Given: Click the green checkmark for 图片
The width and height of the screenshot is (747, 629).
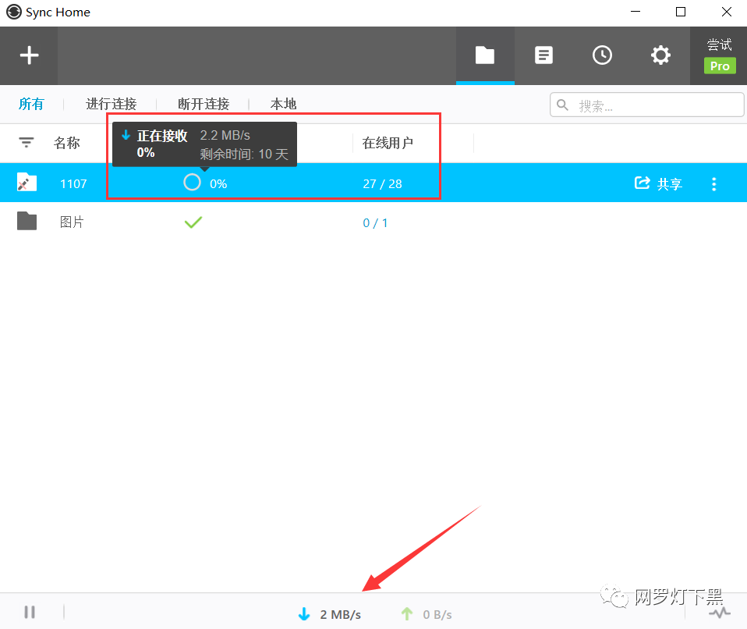Looking at the screenshot, I should 193,222.
